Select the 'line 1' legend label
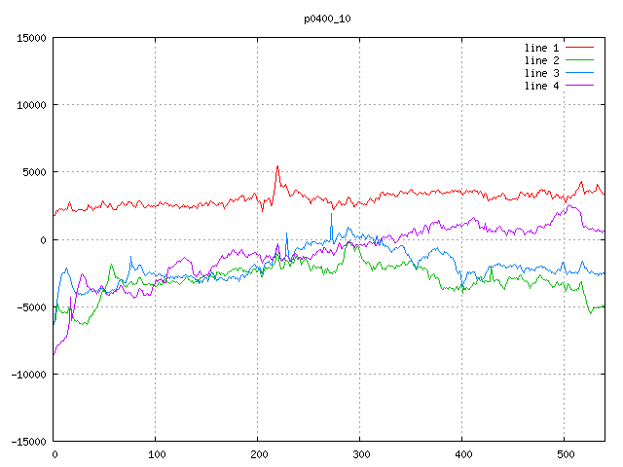The image size is (623, 467). pyautogui.click(x=541, y=48)
